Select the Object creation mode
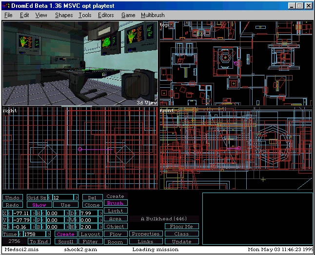Image resolution: width=315 pixels, height=255 pixels. click(116, 226)
